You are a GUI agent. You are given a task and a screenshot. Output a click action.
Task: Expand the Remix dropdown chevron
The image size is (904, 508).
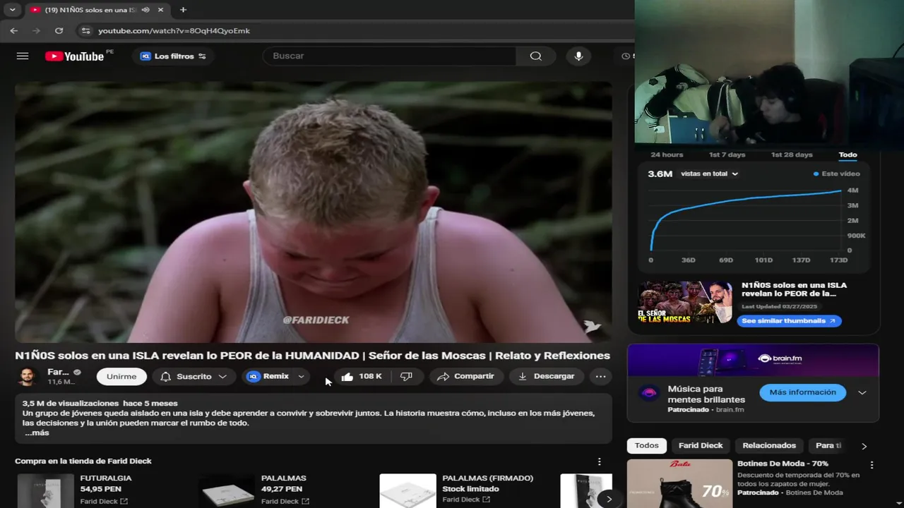point(302,377)
